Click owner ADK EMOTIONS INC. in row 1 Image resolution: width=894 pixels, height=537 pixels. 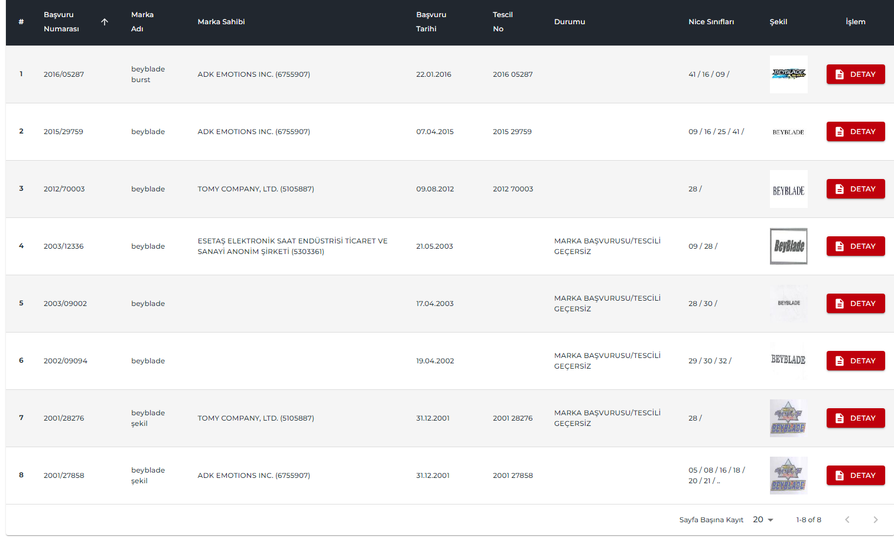[x=253, y=74]
